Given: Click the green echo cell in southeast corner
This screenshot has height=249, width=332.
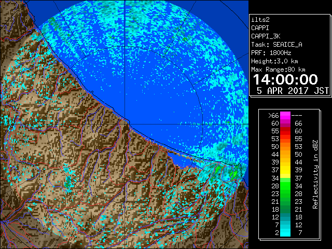Looking at the screenshot, I should [x=234, y=174].
